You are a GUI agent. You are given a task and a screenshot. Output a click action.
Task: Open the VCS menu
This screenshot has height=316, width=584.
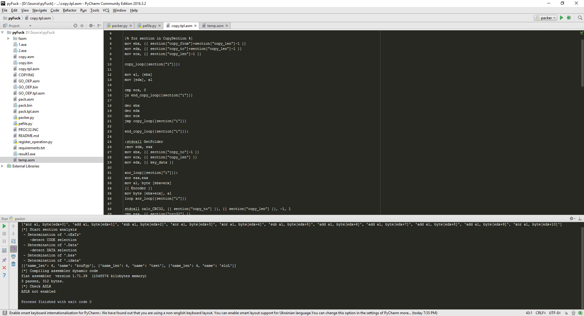point(106,10)
